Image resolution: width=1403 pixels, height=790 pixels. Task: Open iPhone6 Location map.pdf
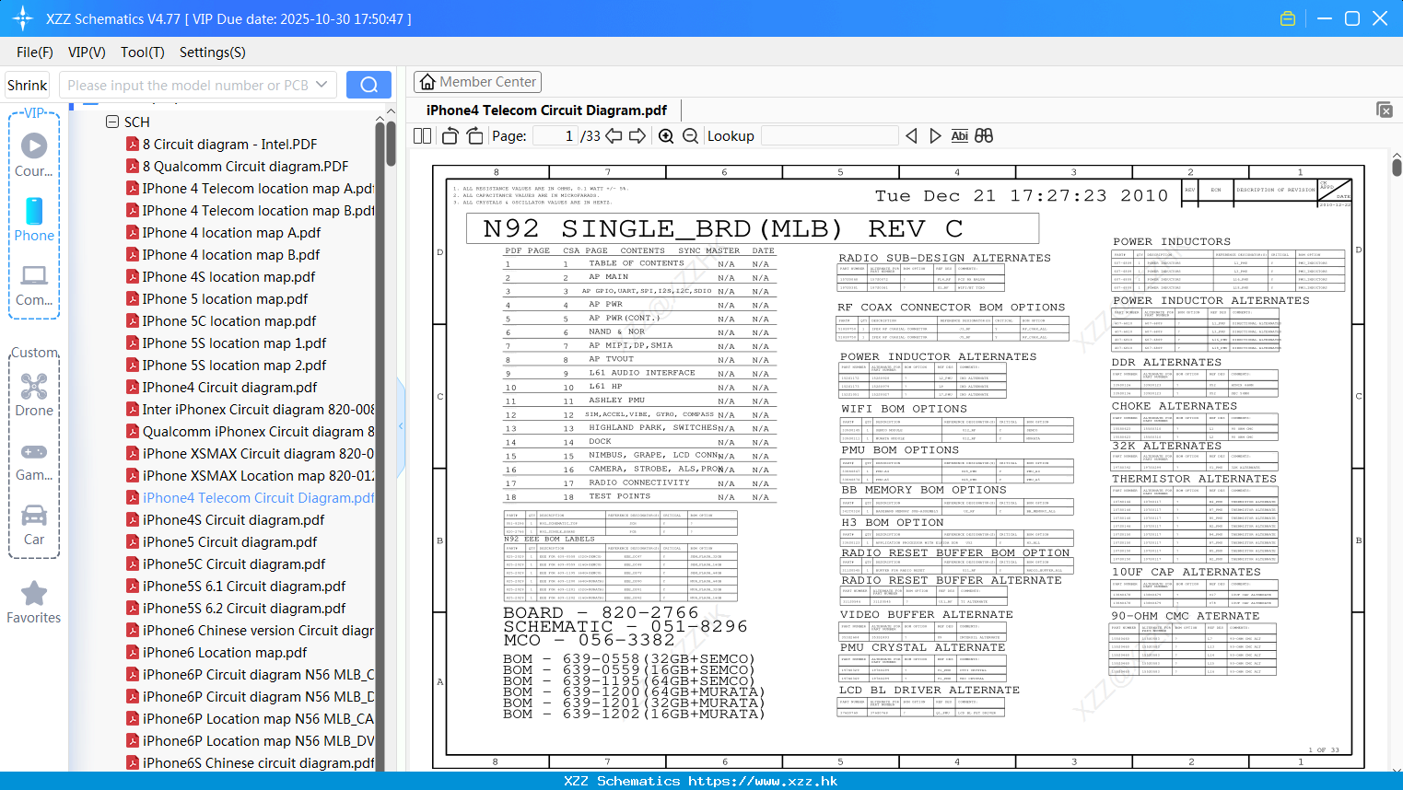pyautogui.click(x=225, y=653)
